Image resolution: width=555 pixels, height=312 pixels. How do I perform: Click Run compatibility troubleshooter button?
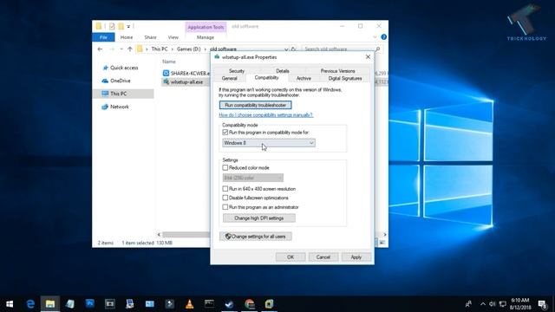(x=255, y=105)
